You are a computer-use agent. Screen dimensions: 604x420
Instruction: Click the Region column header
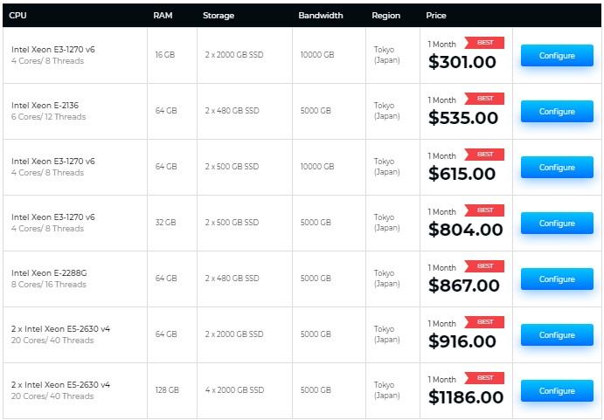[x=385, y=16]
